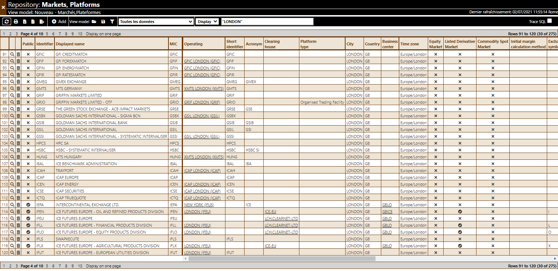This screenshot has width=558, height=271.
Task: Click the CSV export file icon
Action: pyautogui.click(x=33, y=22)
